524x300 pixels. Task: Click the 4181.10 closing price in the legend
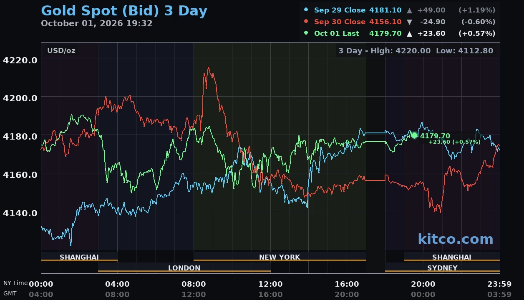pos(385,10)
